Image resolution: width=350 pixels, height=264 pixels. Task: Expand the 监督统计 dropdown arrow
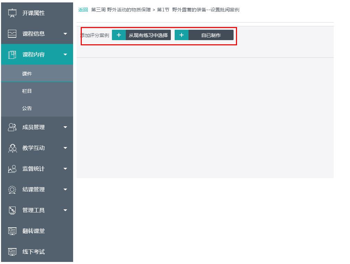[x=65, y=169]
